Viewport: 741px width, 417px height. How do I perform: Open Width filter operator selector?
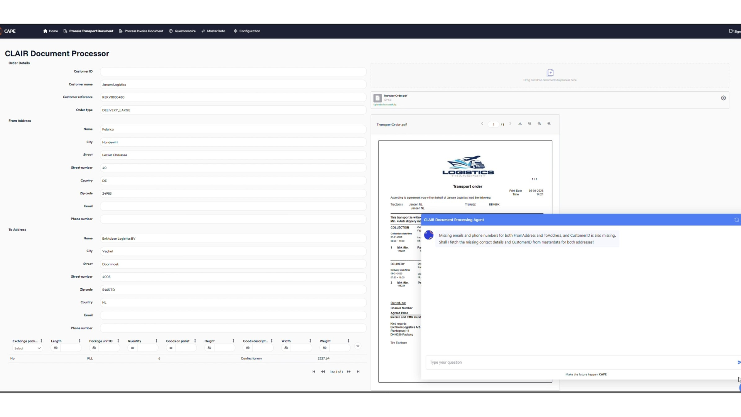286,348
